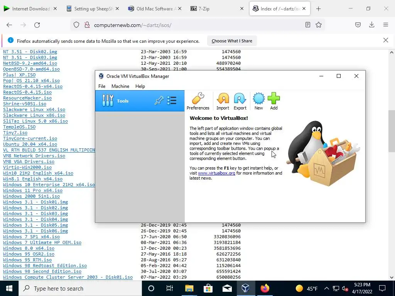Select the Tools entry in VirtualBox sidebar
This screenshot has width=395, height=296.
coord(140,101)
